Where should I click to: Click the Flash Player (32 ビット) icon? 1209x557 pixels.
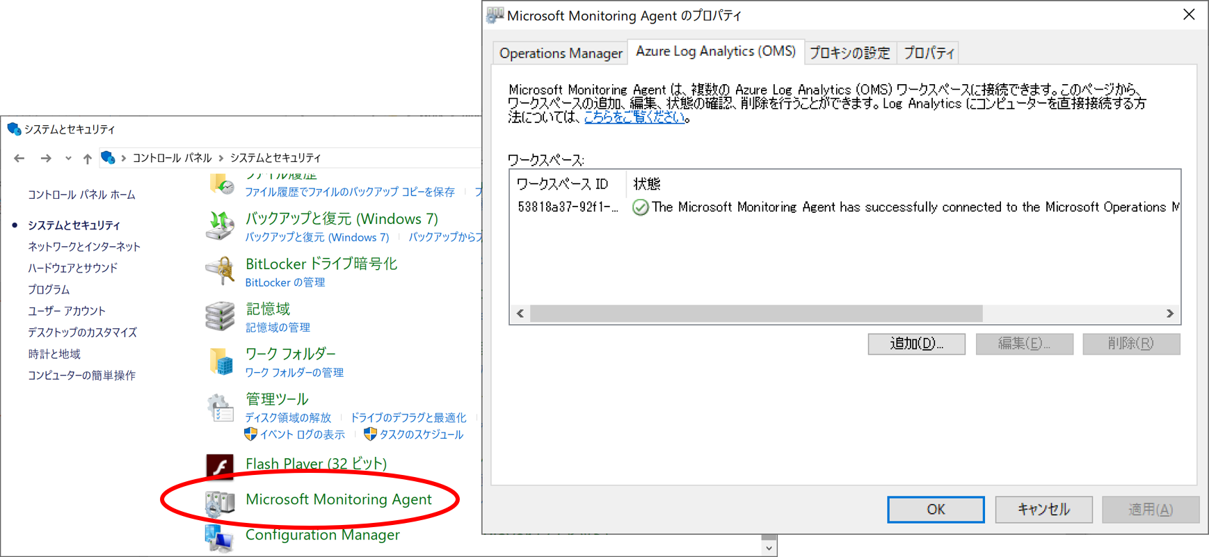pyautogui.click(x=220, y=466)
